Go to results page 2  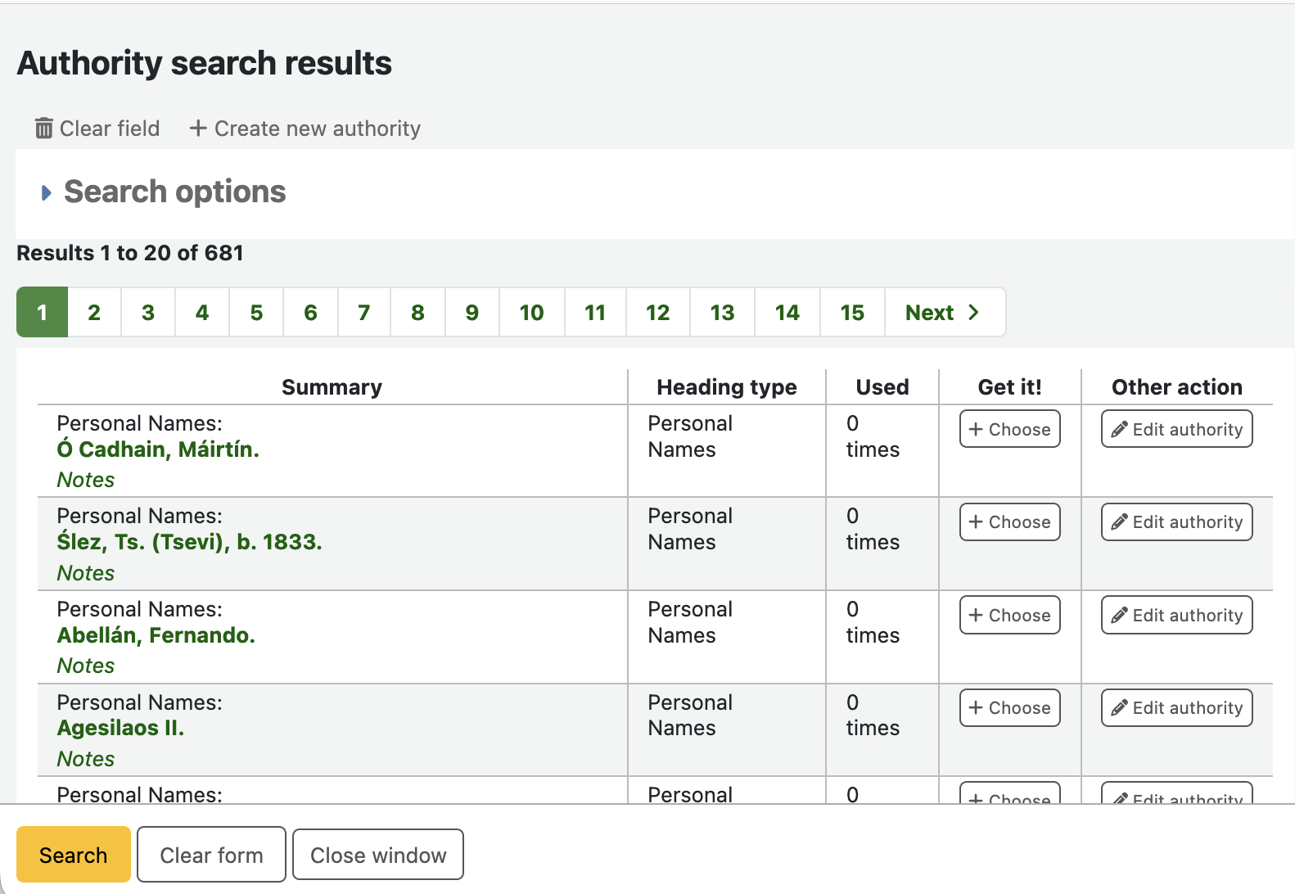coord(94,313)
